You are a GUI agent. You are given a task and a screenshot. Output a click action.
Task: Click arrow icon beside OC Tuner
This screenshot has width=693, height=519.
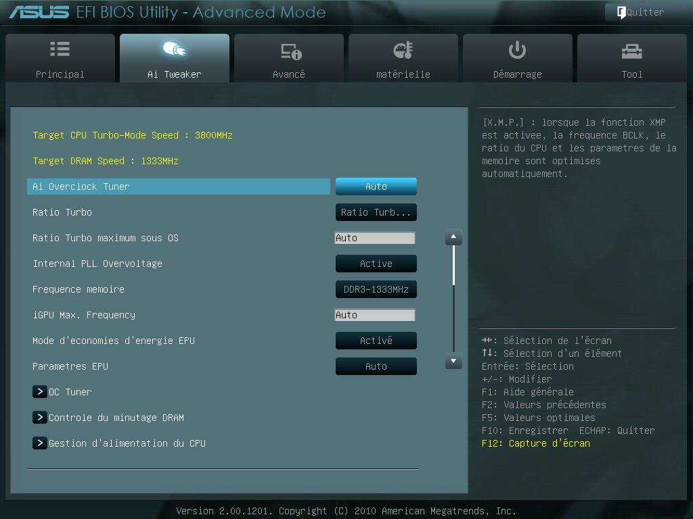pyautogui.click(x=40, y=392)
